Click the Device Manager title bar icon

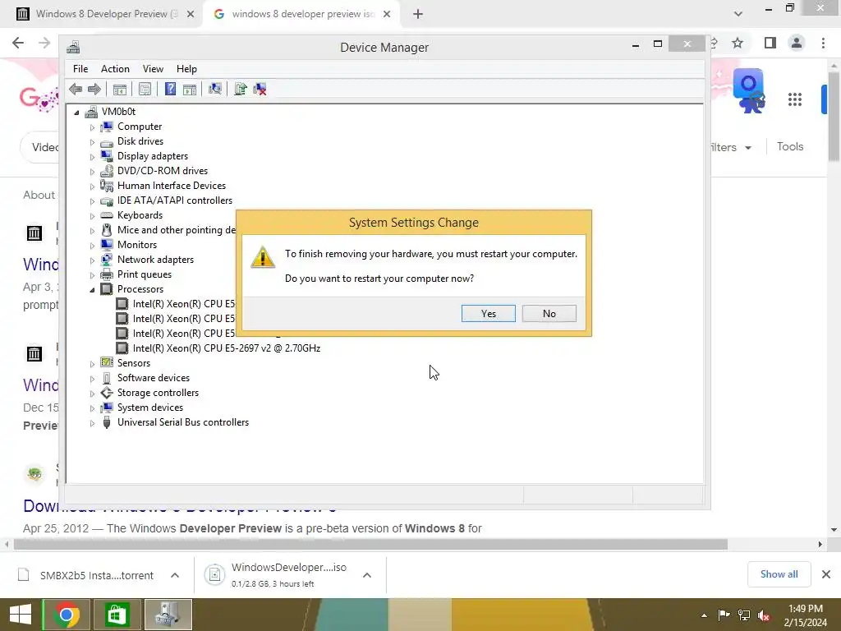click(x=73, y=47)
